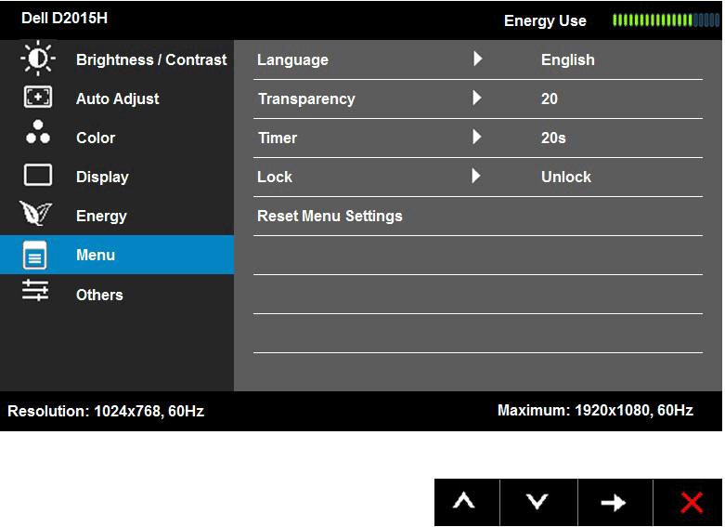Select the Lock setting label
Screen dimensions: 725x527
click(x=275, y=177)
